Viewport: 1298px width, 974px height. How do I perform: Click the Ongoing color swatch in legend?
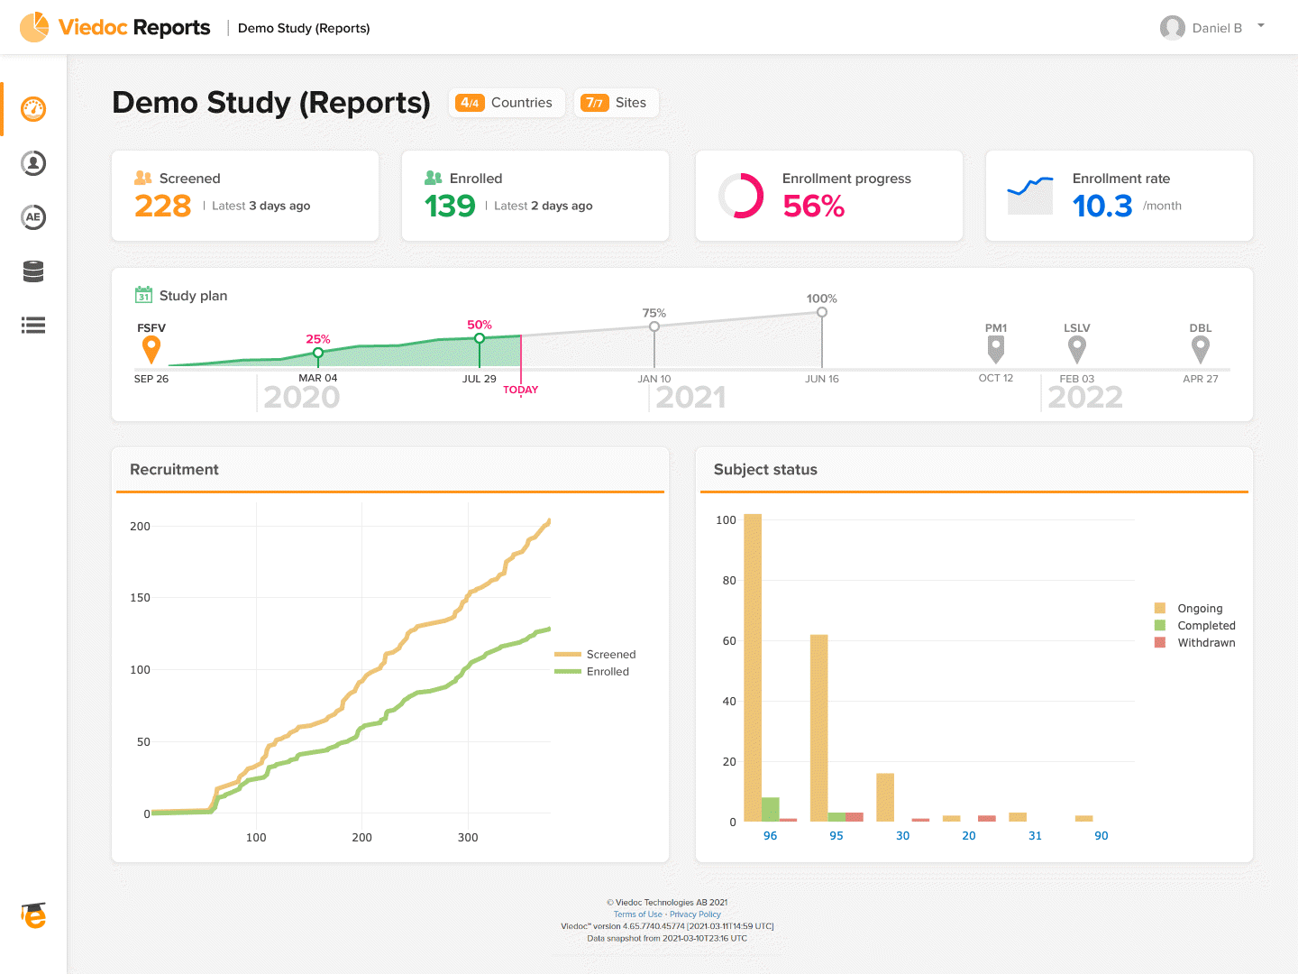[x=1160, y=609]
